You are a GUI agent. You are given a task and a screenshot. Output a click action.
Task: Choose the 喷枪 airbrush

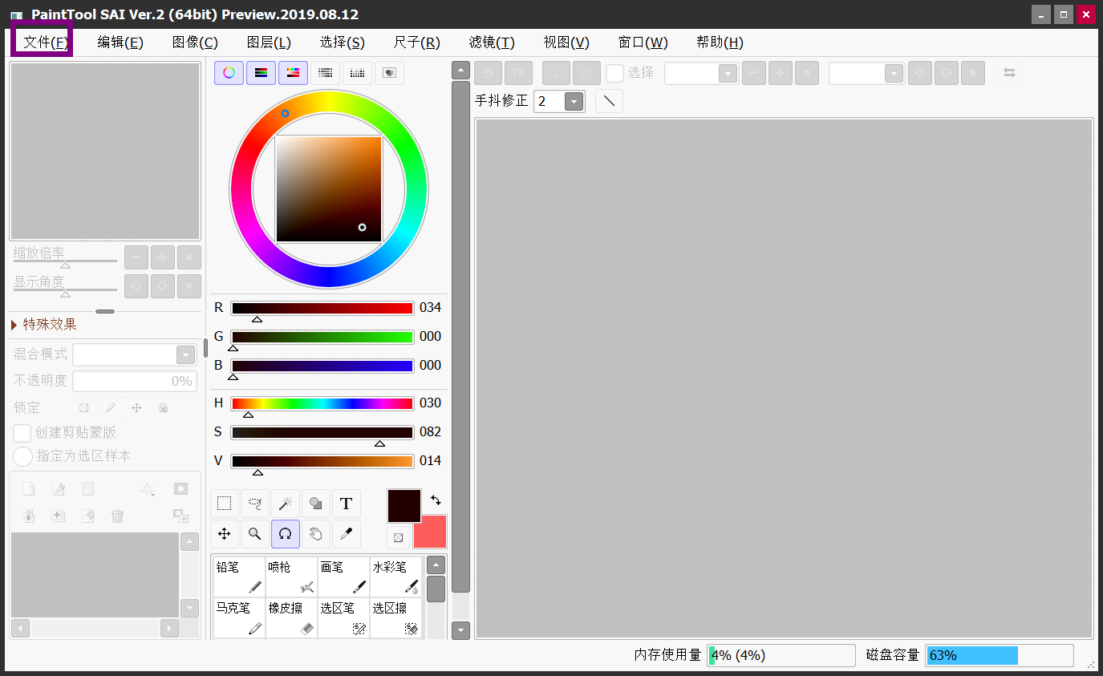291,577
